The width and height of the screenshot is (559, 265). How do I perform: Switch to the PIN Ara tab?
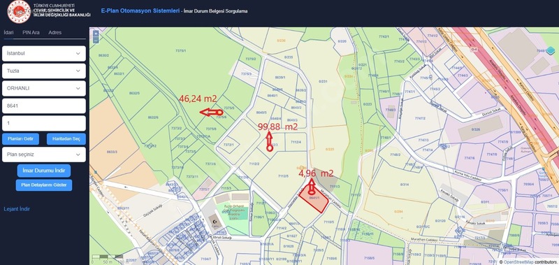coord(31,32)
